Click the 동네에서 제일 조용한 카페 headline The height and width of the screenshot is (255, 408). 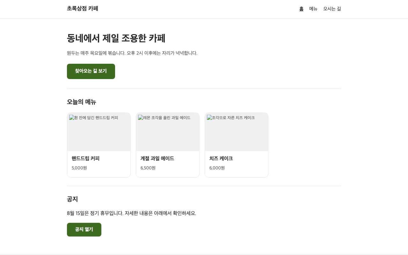116,38
